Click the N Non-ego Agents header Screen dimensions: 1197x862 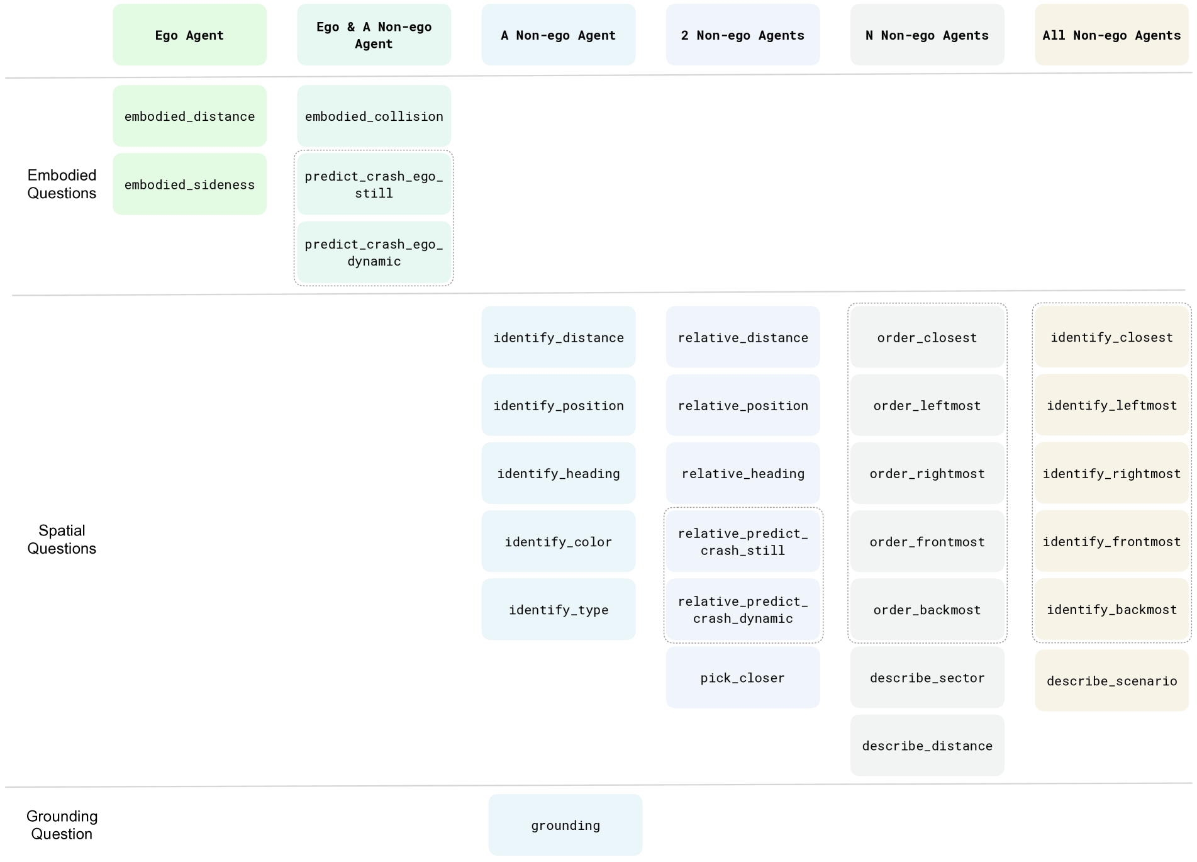927,35
